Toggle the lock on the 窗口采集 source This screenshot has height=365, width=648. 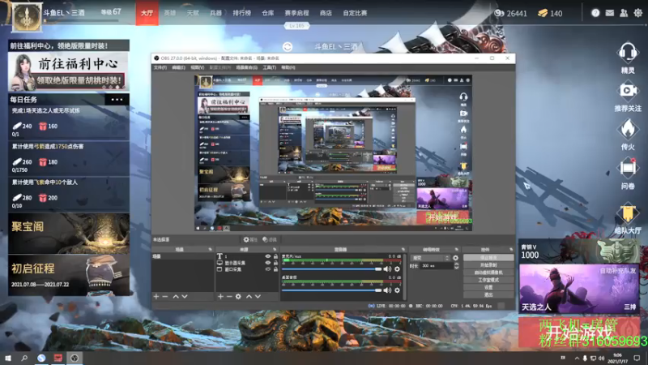(x=275, y=269)
